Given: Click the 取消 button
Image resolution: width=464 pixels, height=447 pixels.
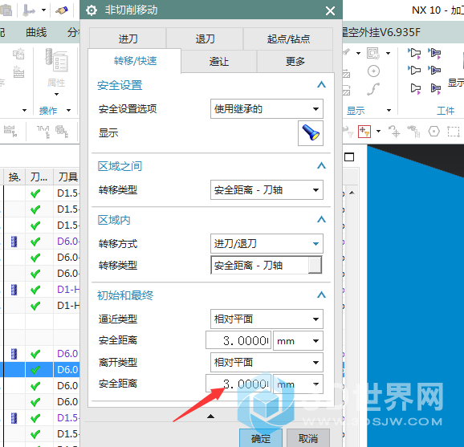Looking at the screenshot, I should point(308,438).
